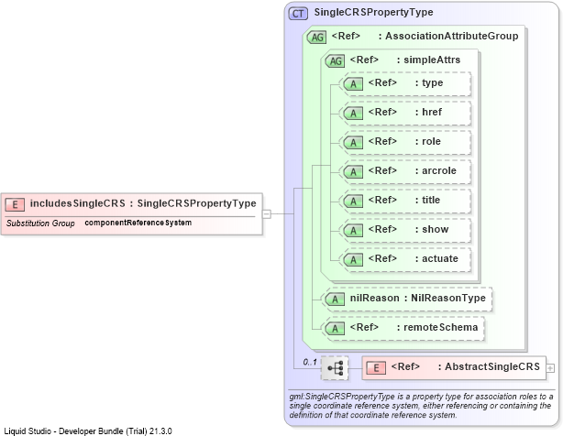The image size is (563, 436).
Task: Collapse the includesSingleCRS element node
Action: [267, 214]
